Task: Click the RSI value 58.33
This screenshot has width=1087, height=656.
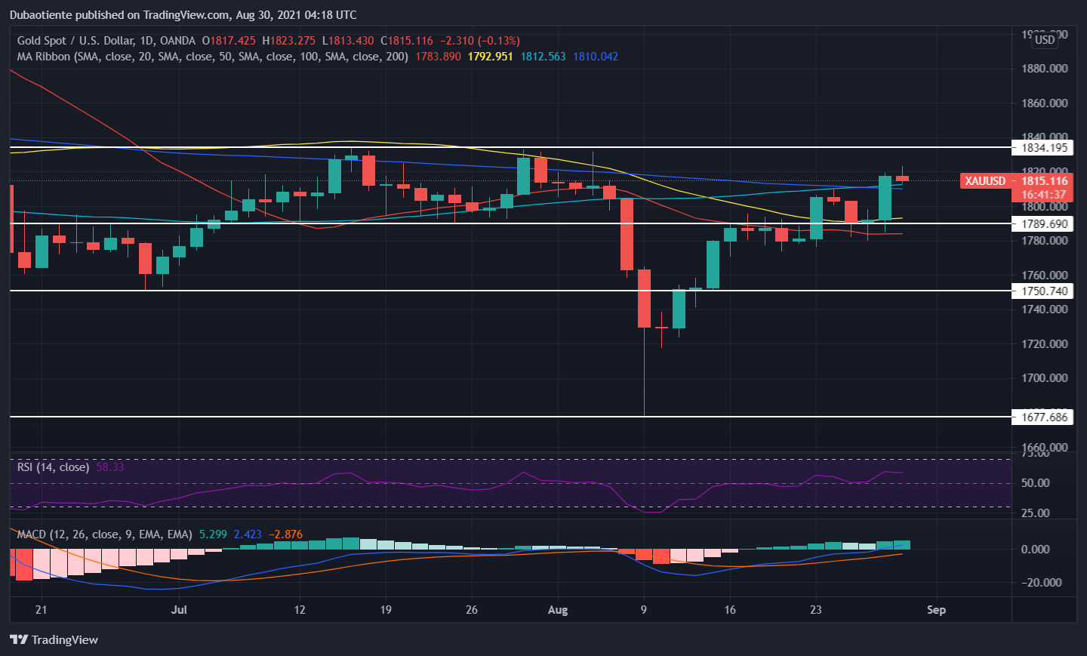Action: pos(110,467)
